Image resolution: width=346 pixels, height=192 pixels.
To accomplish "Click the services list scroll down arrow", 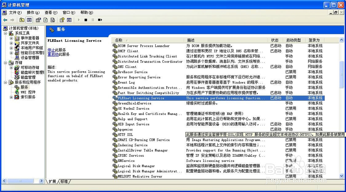I will 342,176.
